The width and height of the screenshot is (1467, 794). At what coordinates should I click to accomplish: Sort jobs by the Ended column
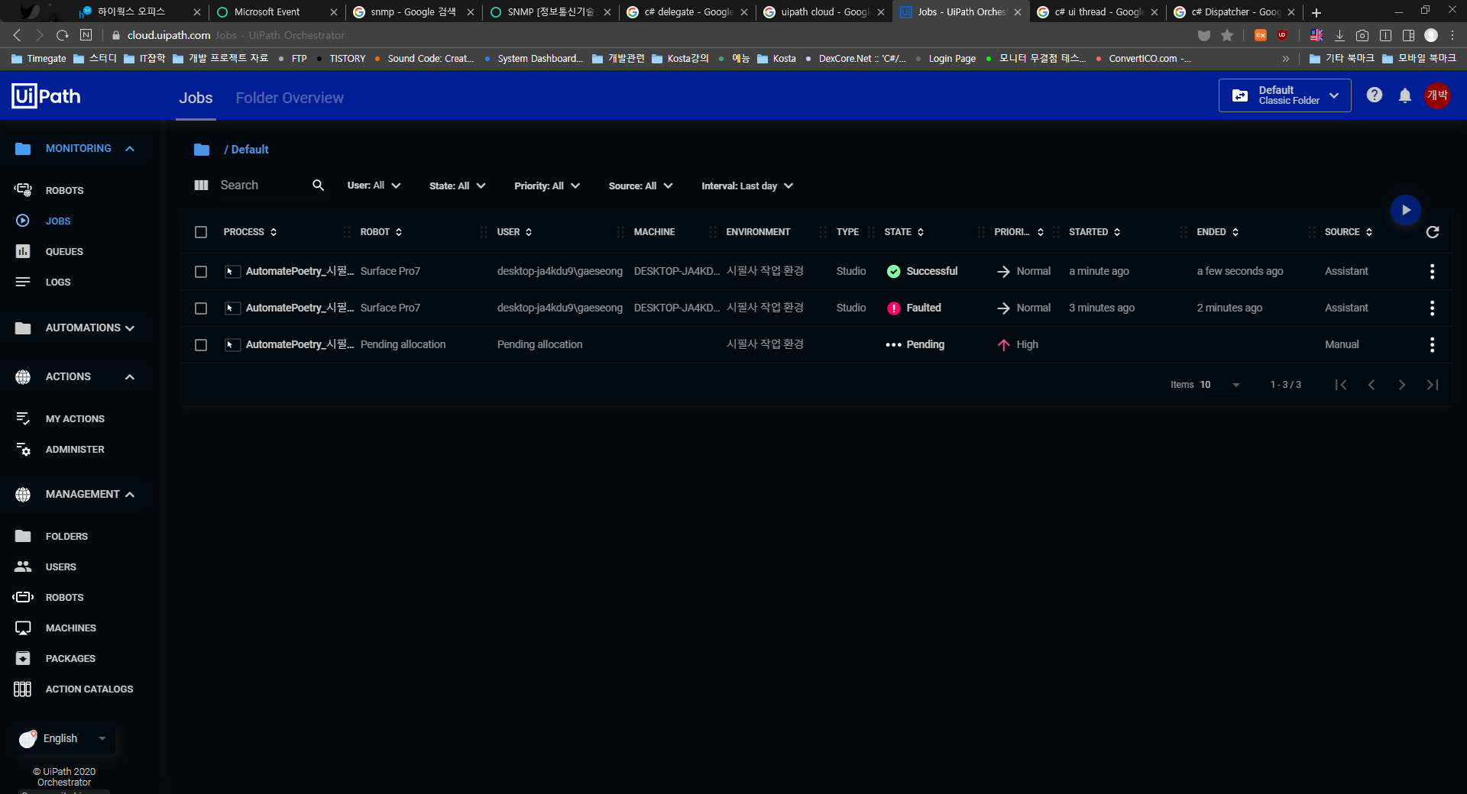(x=1218, y=232)
